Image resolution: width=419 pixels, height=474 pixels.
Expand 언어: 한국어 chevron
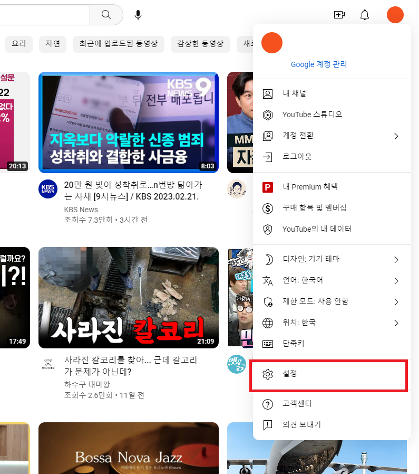pyautogui.click(x=396, y=281)
